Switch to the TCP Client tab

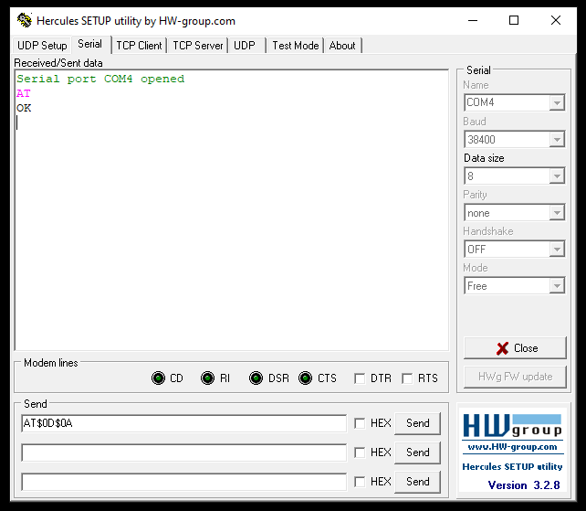[x=139, y=46]
